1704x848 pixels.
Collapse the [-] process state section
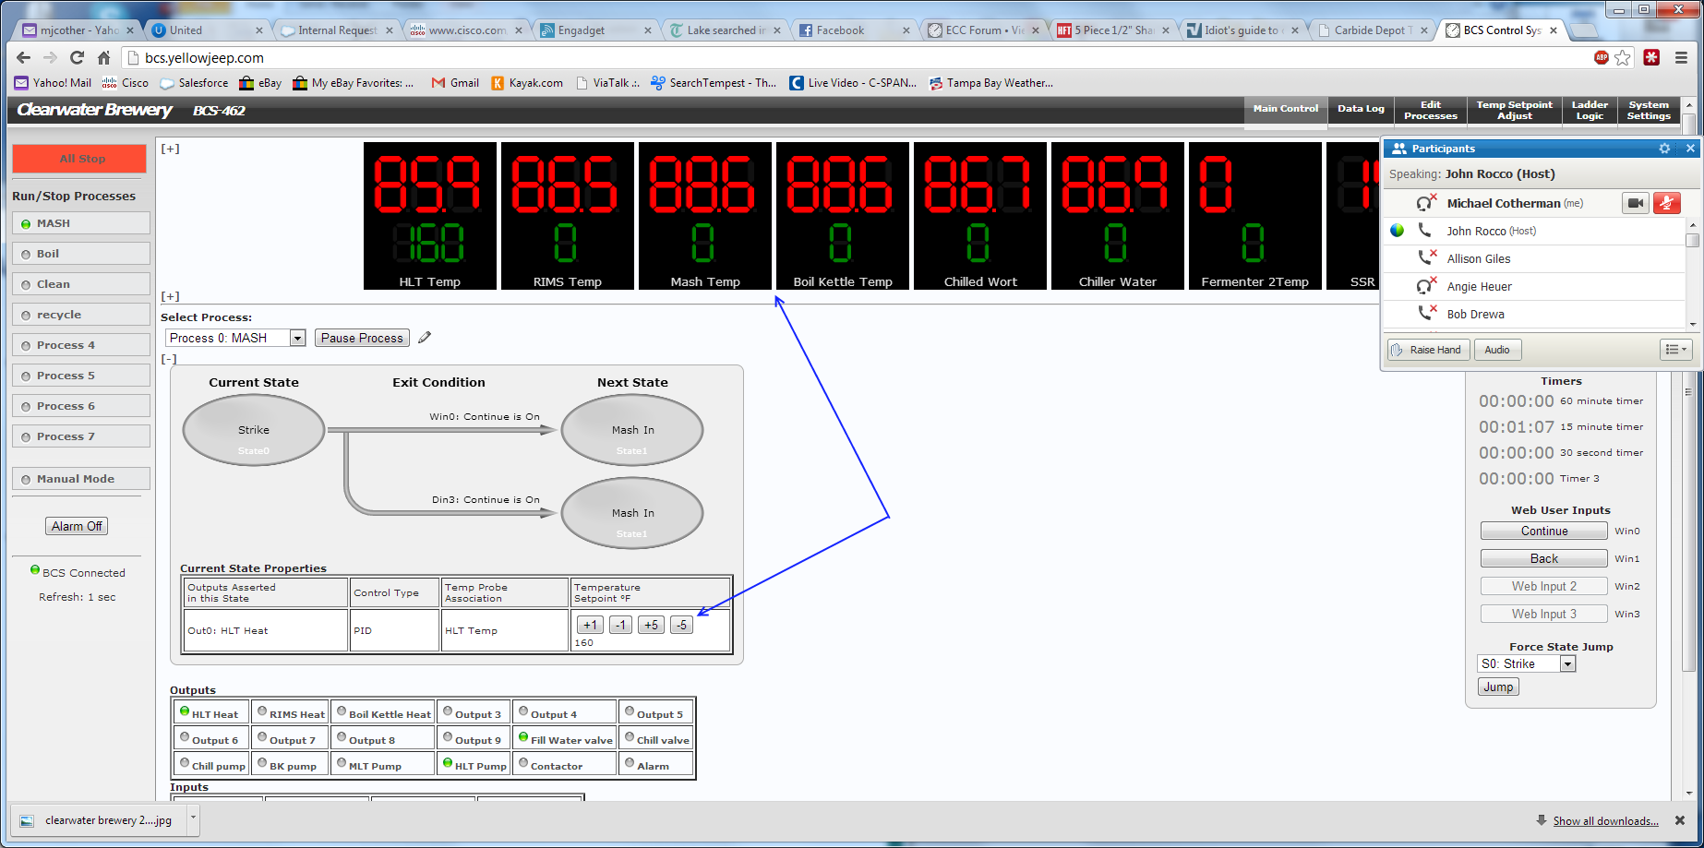coord(169,359)
